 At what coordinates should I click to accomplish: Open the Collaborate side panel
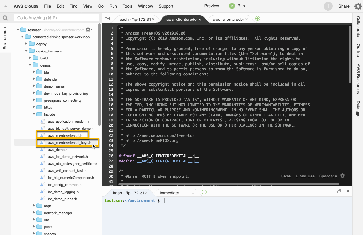358,27
